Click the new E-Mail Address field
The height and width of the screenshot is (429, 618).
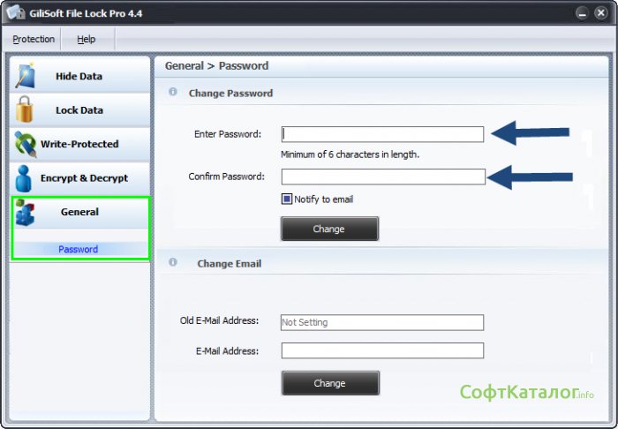(382, 350)
